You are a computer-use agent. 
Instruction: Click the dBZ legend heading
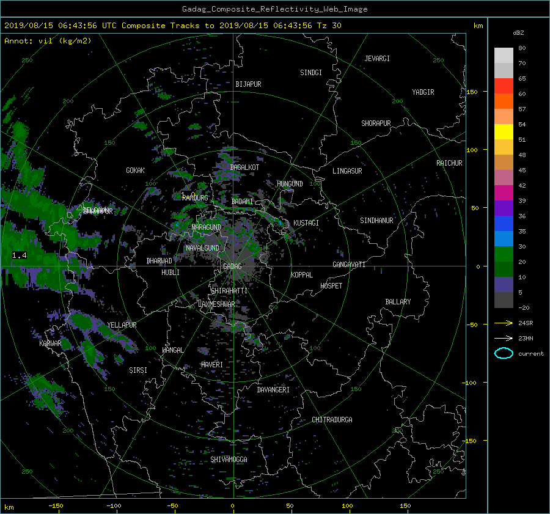click(518, 33)
